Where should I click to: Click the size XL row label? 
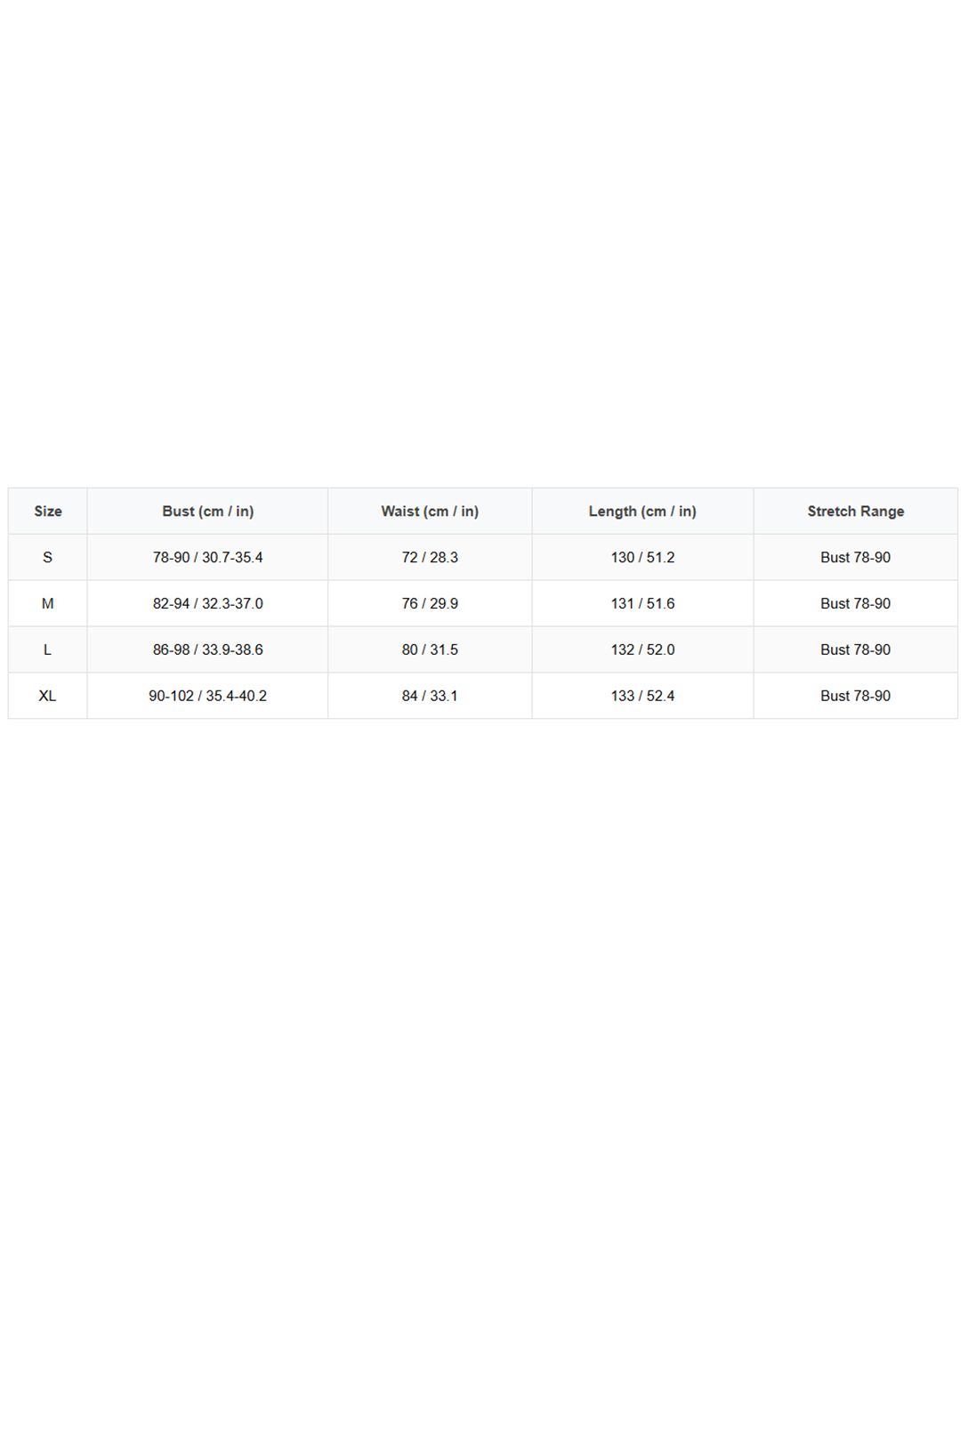click(x=48, y=696)
